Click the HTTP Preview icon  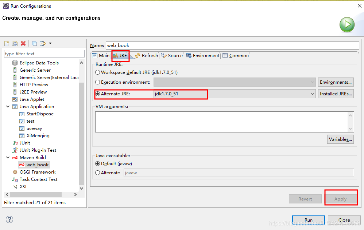[15, 85]
